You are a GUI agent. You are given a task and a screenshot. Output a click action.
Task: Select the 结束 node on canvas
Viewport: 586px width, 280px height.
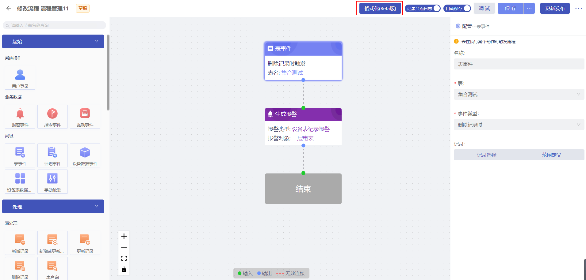point(303,189)
